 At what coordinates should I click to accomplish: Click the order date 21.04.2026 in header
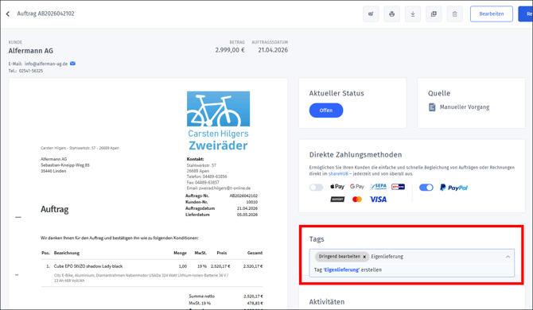tap(273, 50)
